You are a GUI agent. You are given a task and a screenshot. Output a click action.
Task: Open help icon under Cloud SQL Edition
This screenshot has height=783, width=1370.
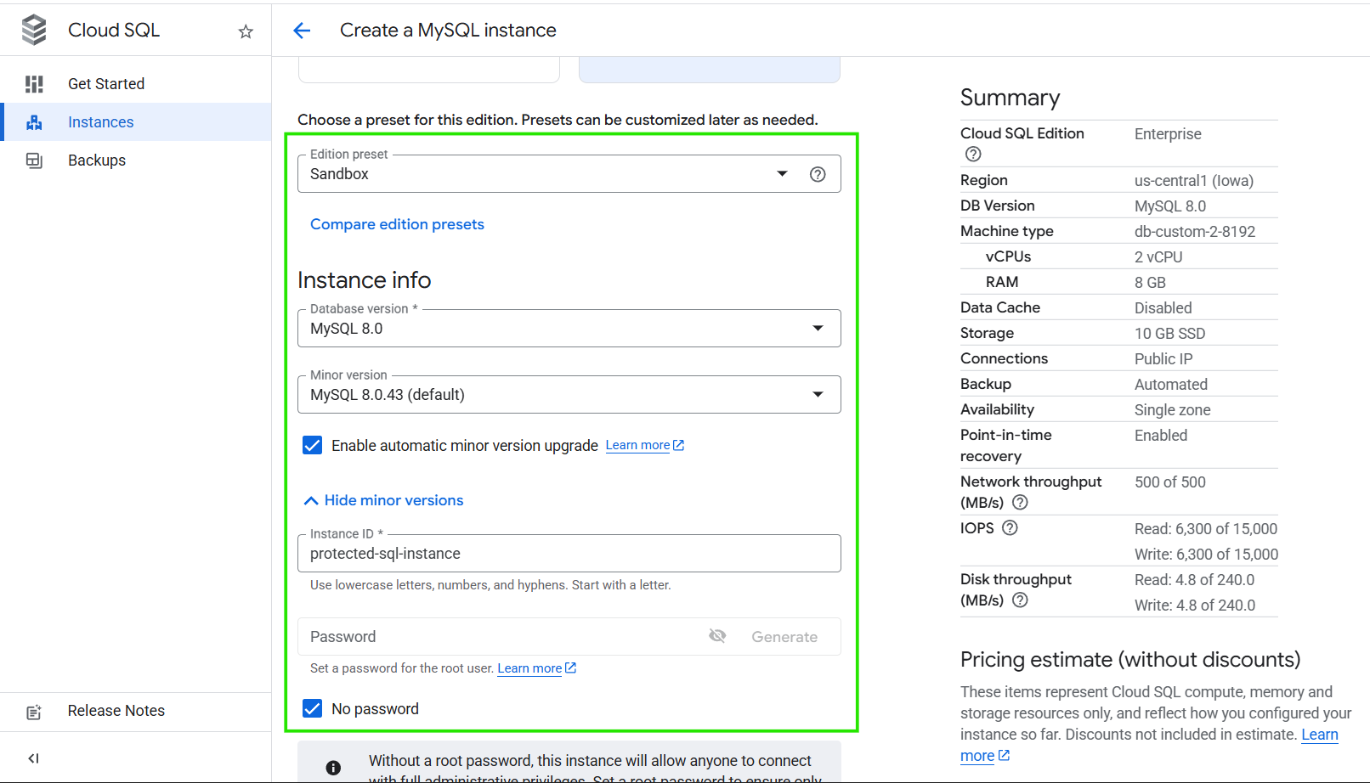point(973,155)
